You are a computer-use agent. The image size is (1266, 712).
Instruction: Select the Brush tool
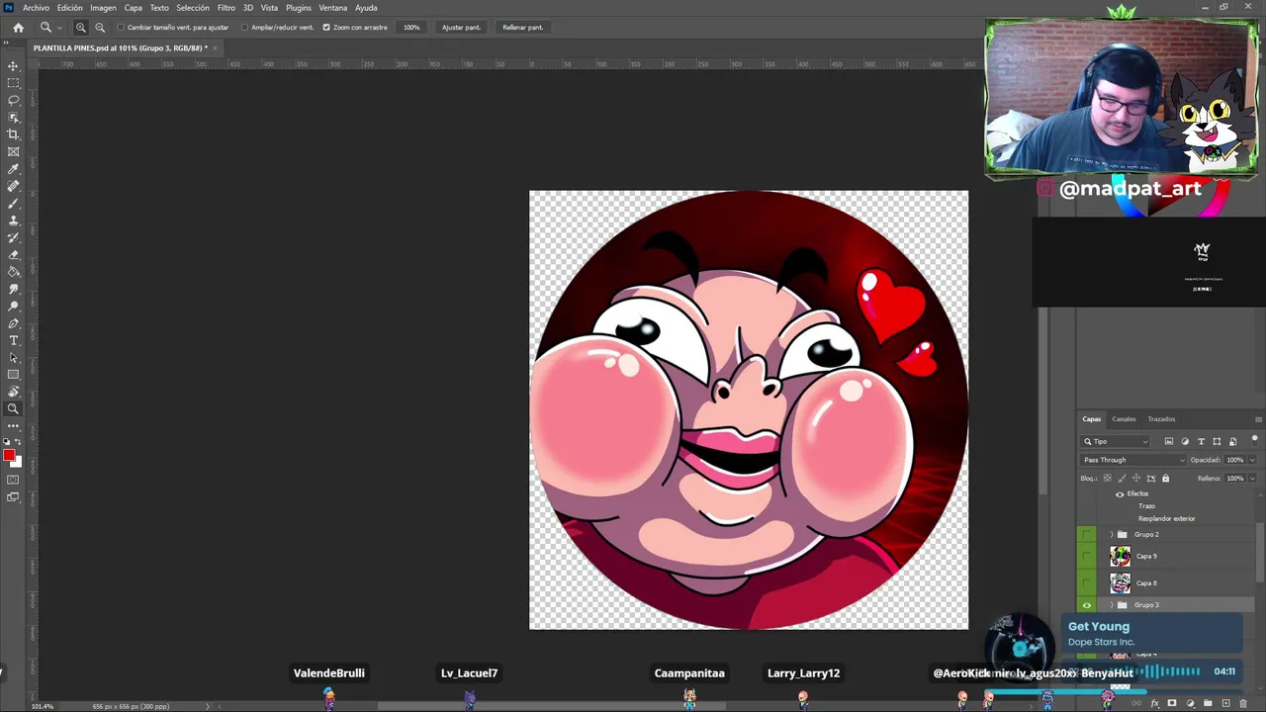(x=13, y=203)
